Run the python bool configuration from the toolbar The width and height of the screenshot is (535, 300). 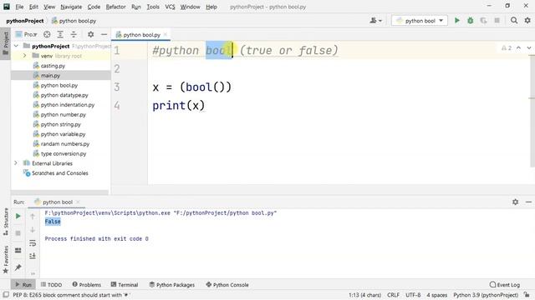[457, 20]
